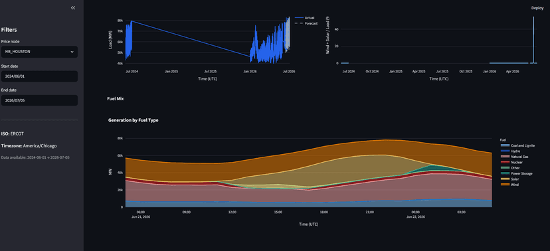Viewport: 550px width, 251px height.
Task: Click the Jan 2025 tick on load chart
Action: click(x=171, y=71)
